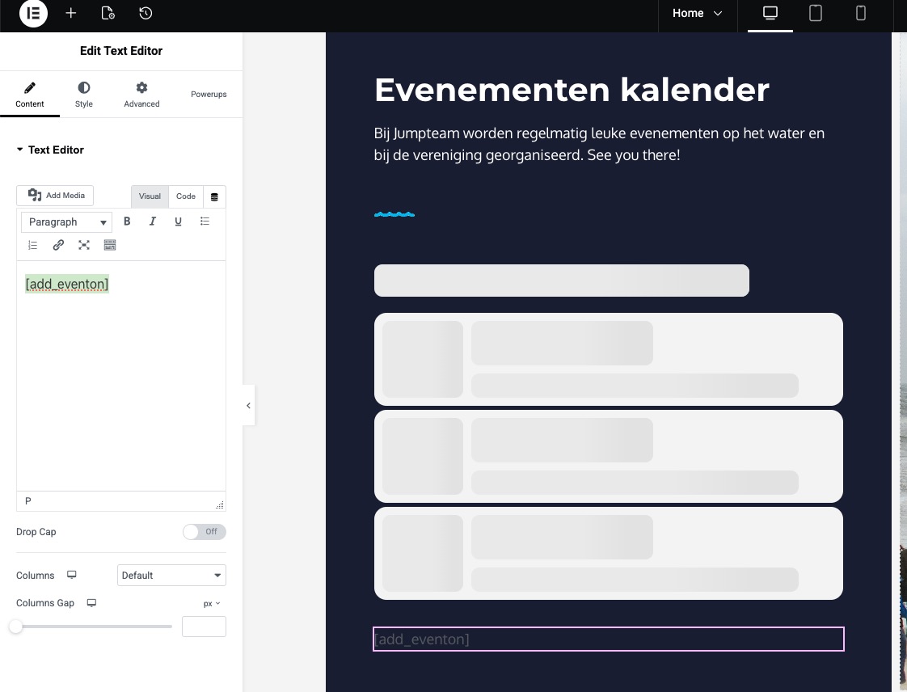This screenshot has height=692, width=907.
Task: Insert a link using the chain icon
Action: (x=58, y=245)
